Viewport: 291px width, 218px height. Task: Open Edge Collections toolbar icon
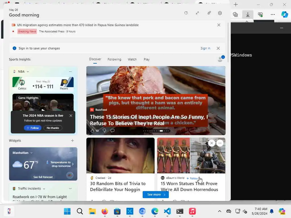coord(235,14)
